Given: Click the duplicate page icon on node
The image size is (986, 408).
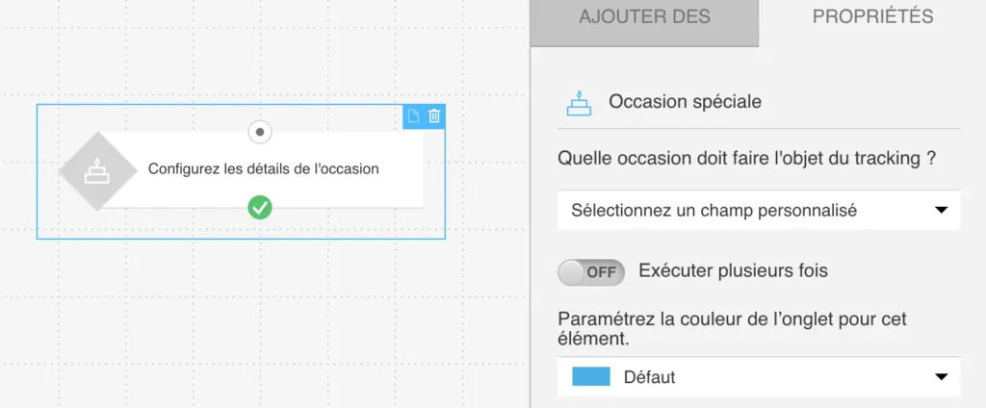Looking at the screenshot, I should 413,116.
